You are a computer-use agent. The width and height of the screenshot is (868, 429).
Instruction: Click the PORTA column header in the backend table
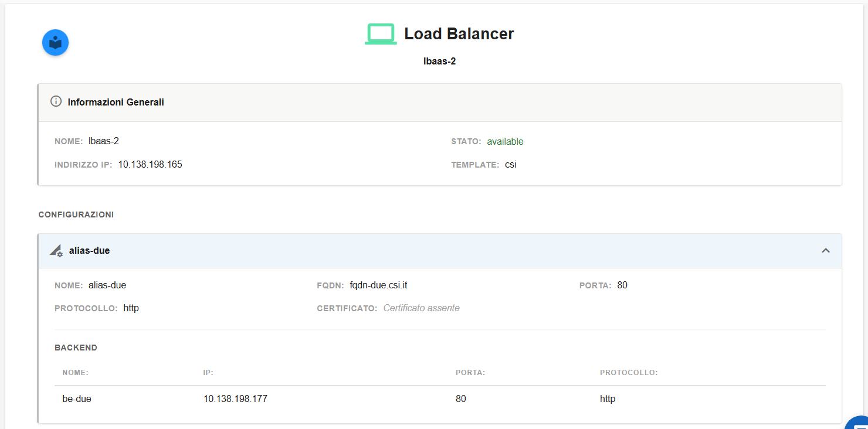(x=470, y=373)
